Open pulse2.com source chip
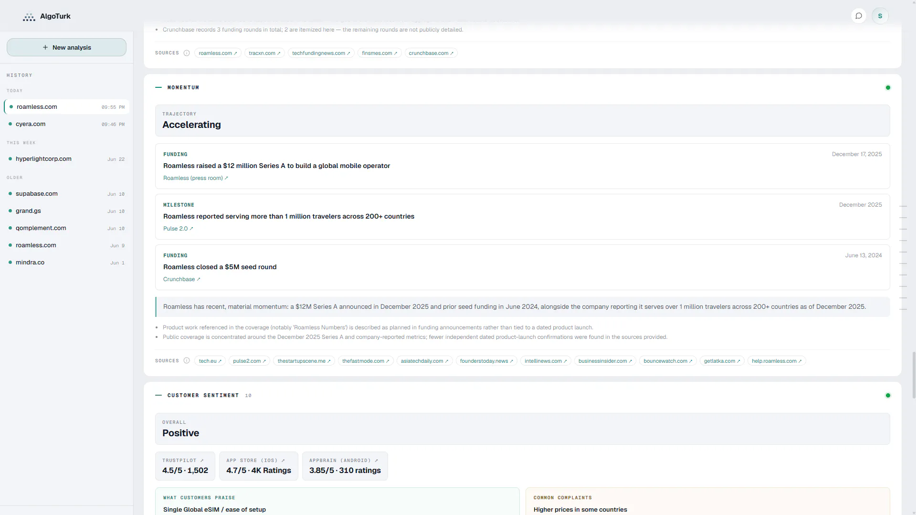916x515 pixels. [249, 361]
